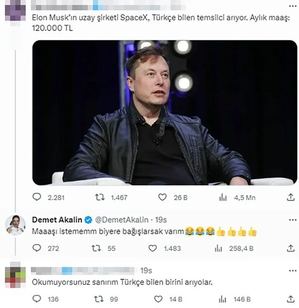Screen dimensions: 299x308
Task: Open more options on Demet Akalin's reply
Action: (x=293, y=220)
